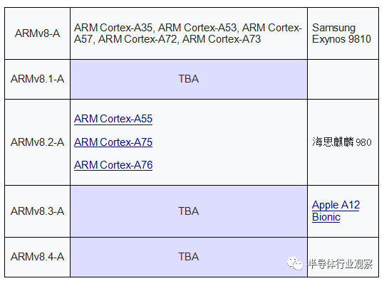Click the ARM Cortex-A72 text in first row
The width and height of the screenshot is (384, 281).
pos(137,39)
